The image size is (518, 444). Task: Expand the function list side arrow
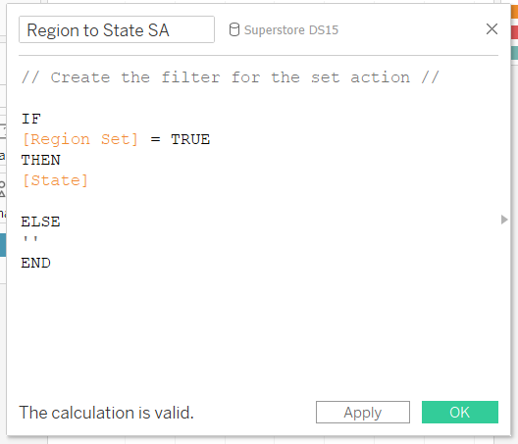(504, 220)
